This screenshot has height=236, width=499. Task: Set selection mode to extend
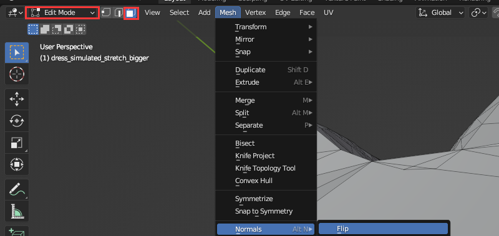coord(45,29)
